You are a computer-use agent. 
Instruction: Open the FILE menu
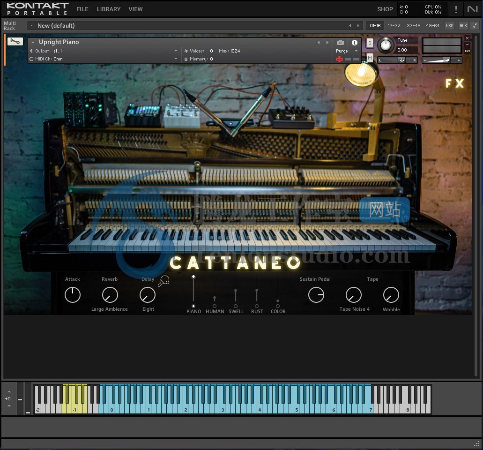pos(82,9)
